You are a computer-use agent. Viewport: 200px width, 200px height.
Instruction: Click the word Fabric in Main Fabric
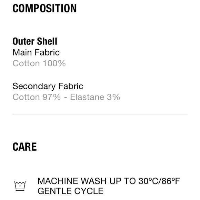tap(47, 52)
